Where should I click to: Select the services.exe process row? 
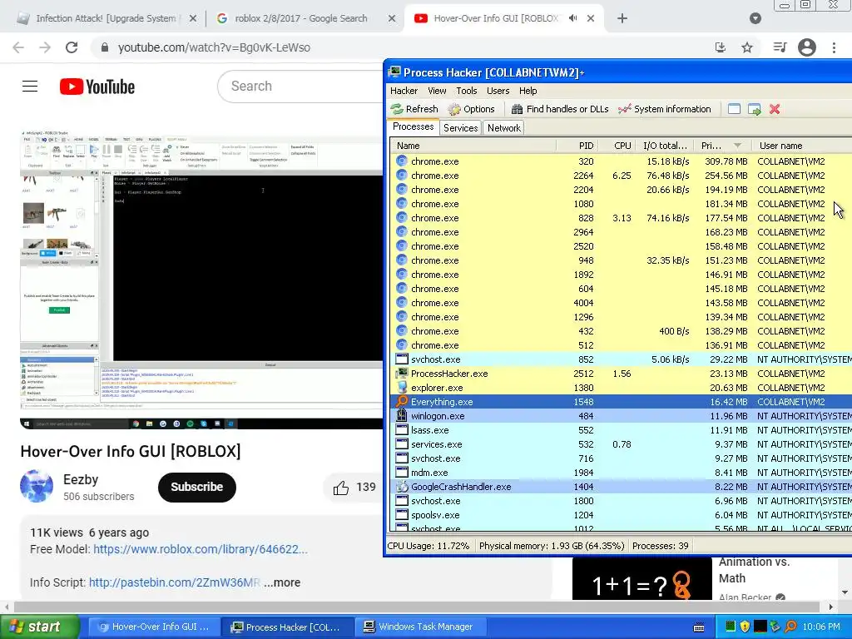click(x=621, y=444)
